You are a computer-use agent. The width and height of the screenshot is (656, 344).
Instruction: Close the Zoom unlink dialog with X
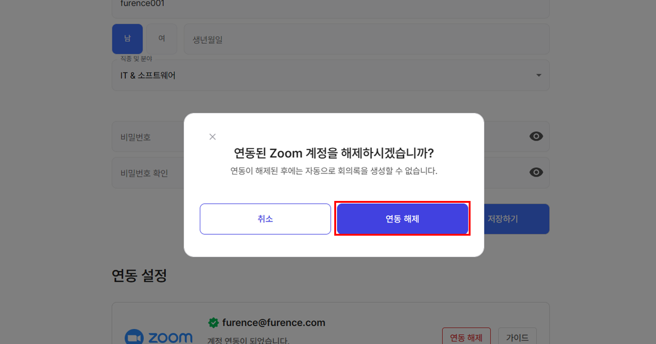click(x=212, y=137)
